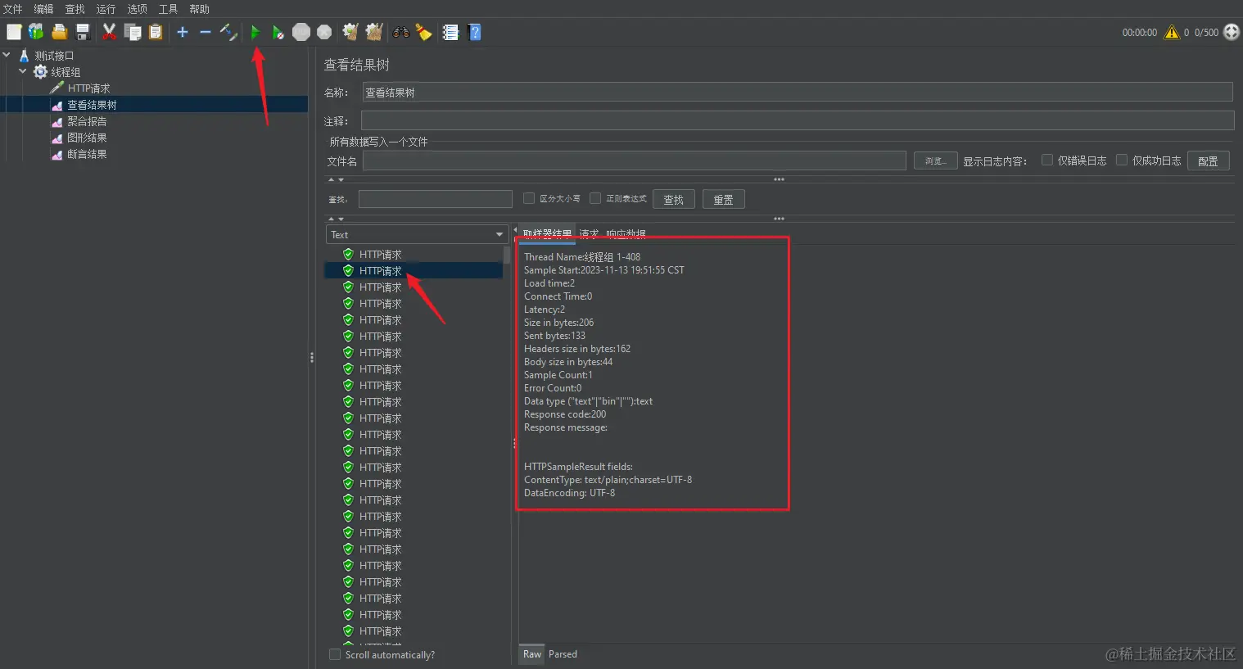Switch to the Raw view tab
Image resolution: width=1243 pixels, height=669 pixels.
532,654
